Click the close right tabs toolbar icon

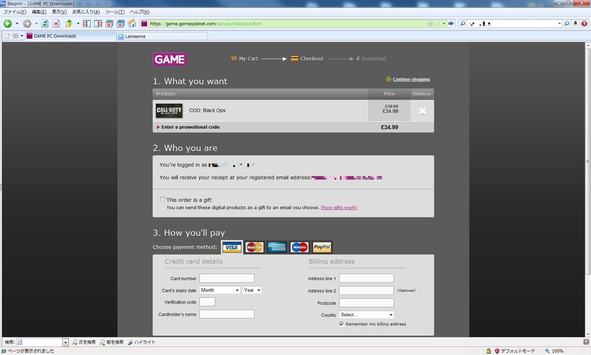click(x=98, y=24)
